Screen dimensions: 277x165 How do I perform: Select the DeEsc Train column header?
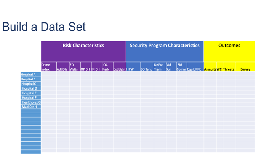(160, 67)
